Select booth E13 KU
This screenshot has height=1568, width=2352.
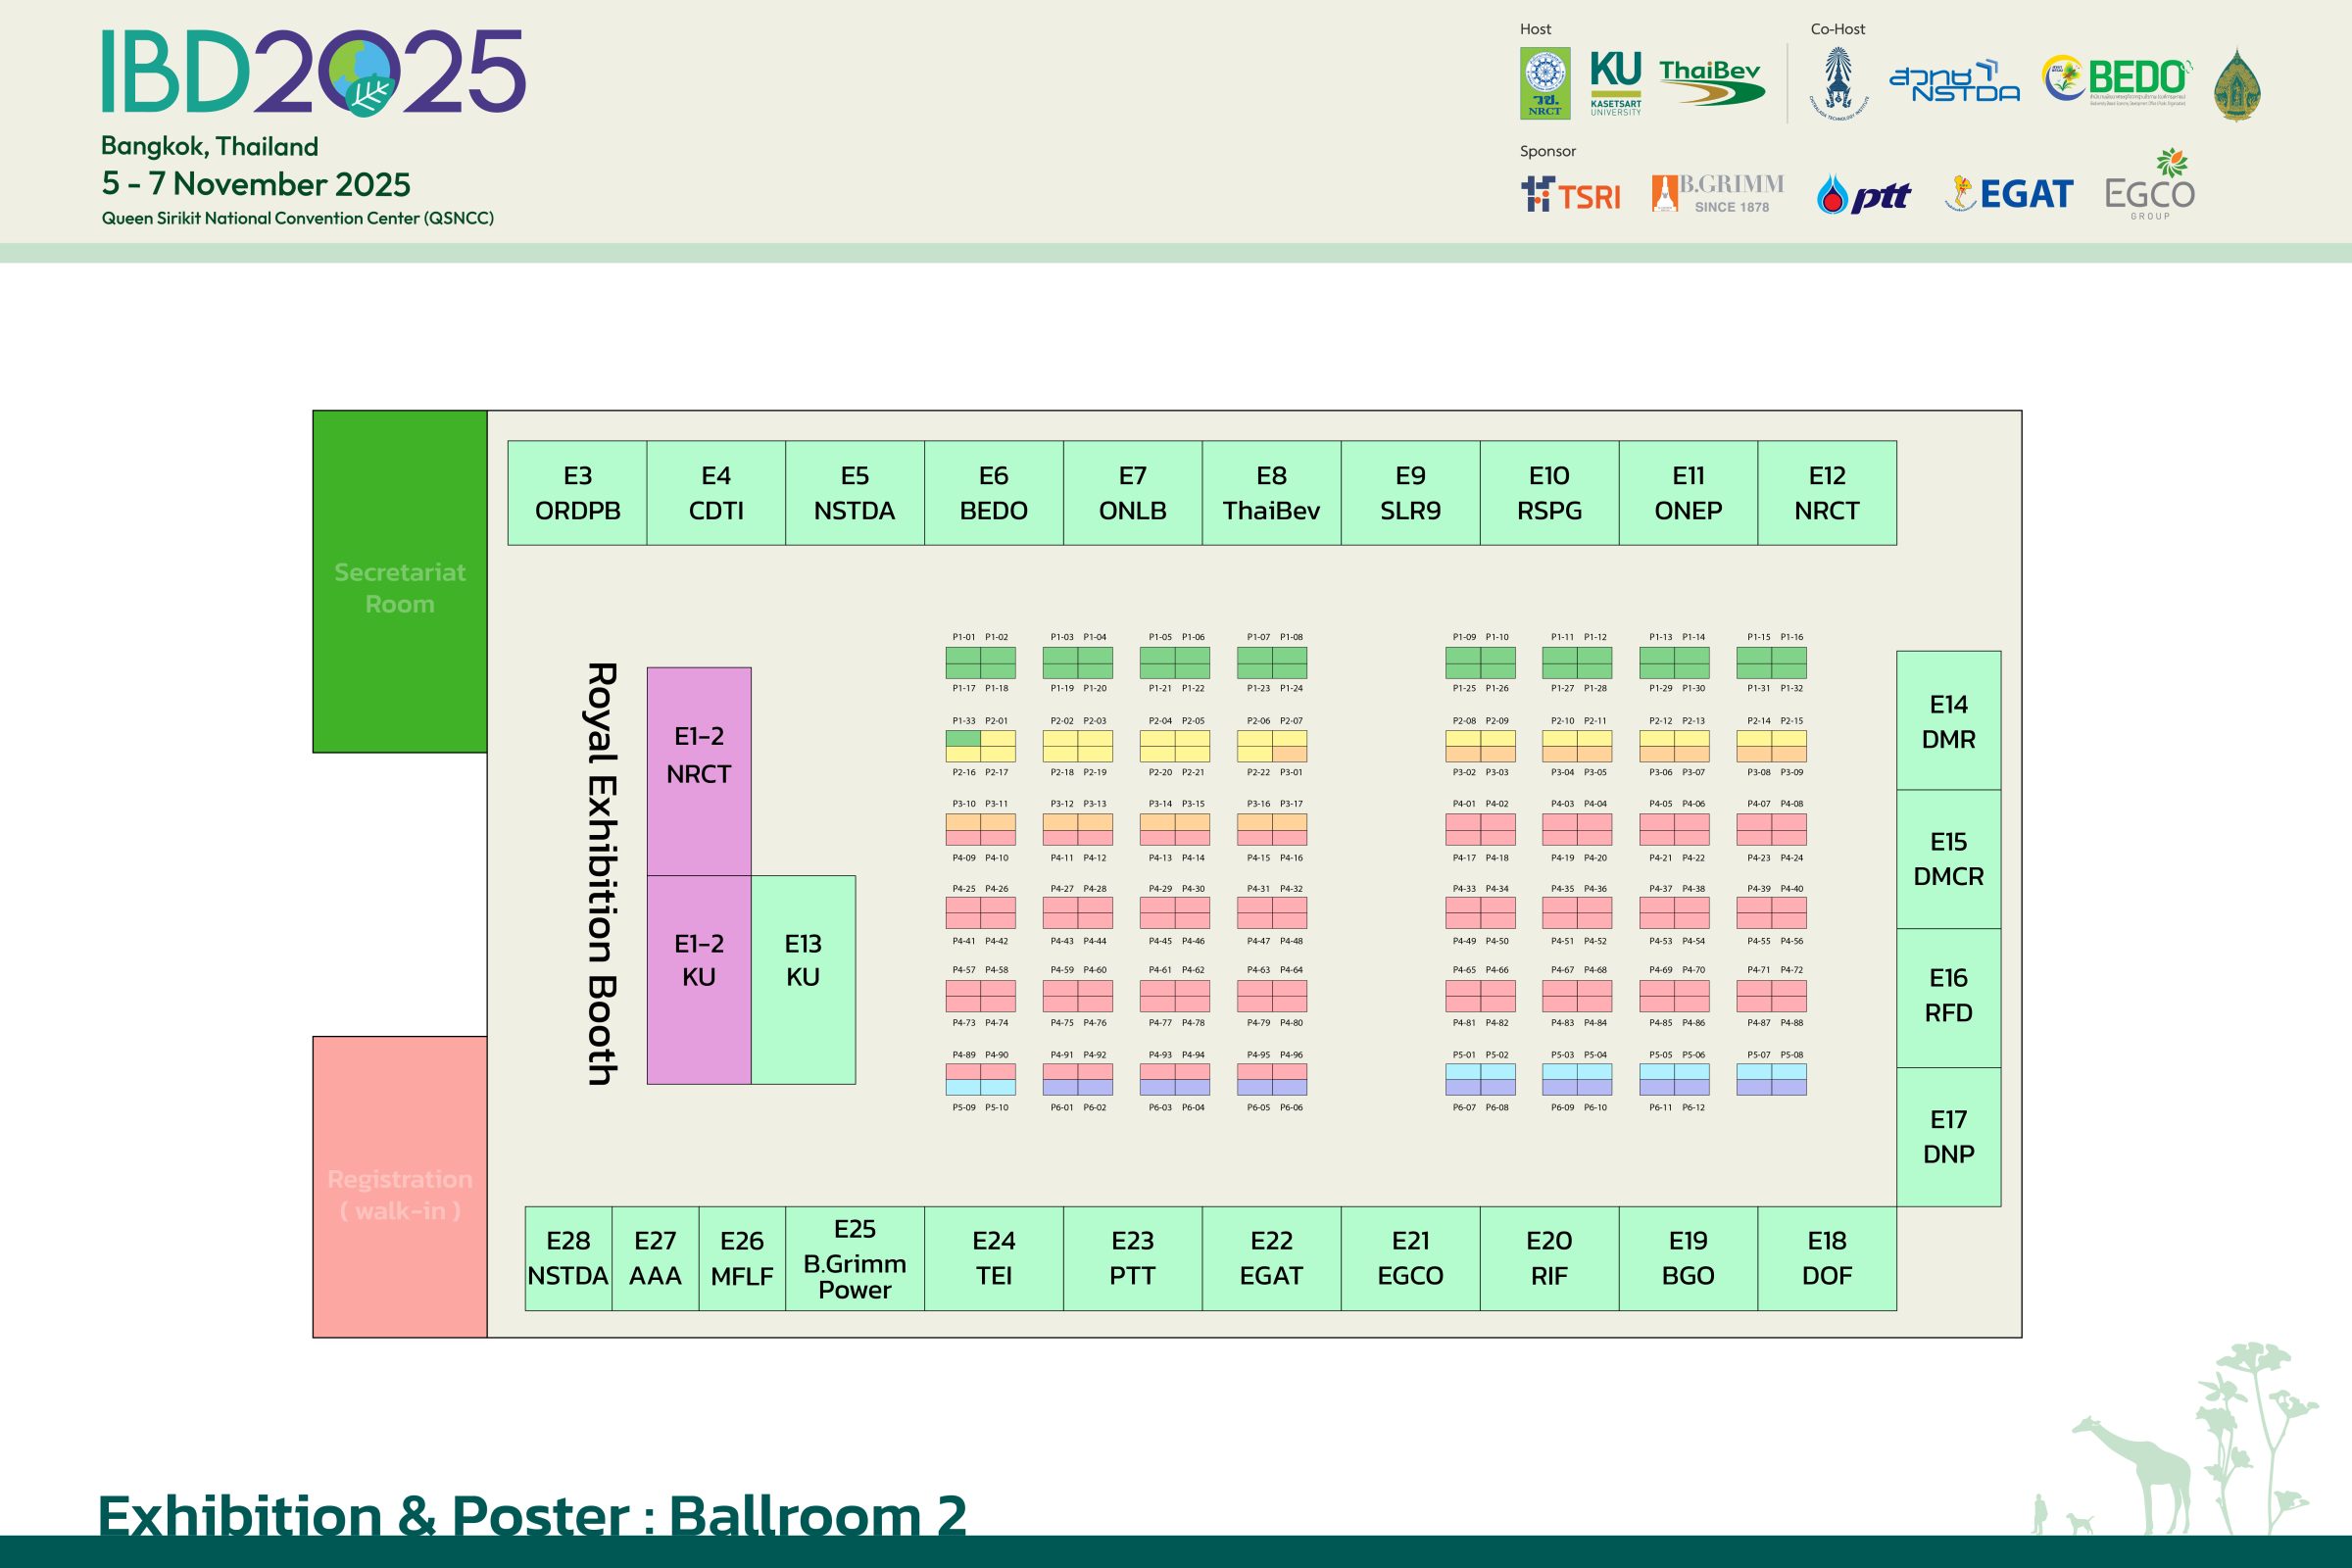tap(803, 979)
